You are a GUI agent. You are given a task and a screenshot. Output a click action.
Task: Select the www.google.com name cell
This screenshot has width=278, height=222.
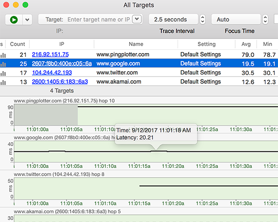click(x=118, y=64)
